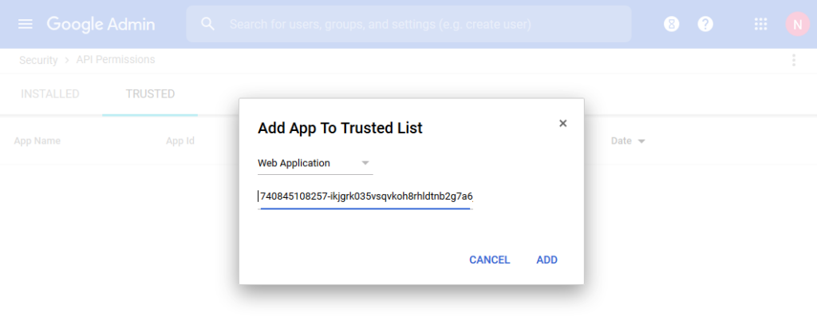Open the main hamburger menu

[x=25, y=24]
